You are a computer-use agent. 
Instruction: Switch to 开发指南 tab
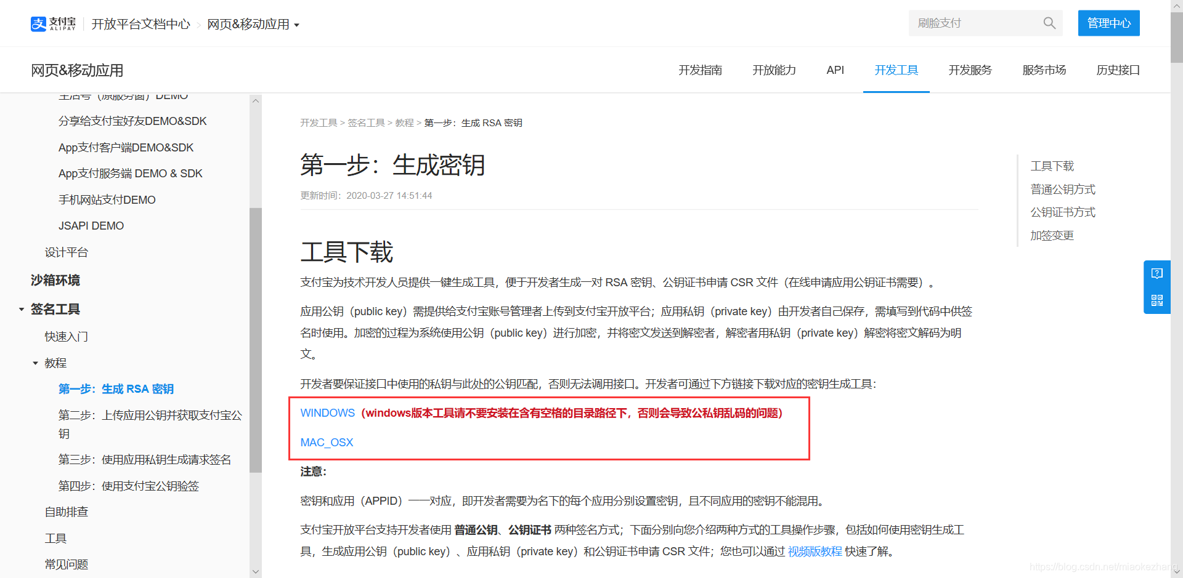(x=700, y=70)
